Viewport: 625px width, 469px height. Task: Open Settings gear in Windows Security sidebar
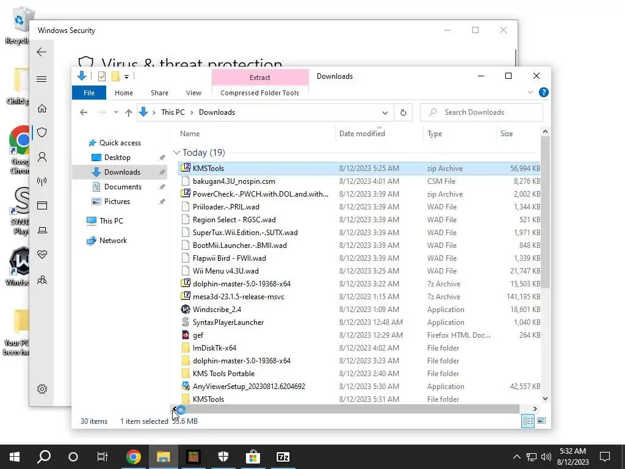click(42, 389)
